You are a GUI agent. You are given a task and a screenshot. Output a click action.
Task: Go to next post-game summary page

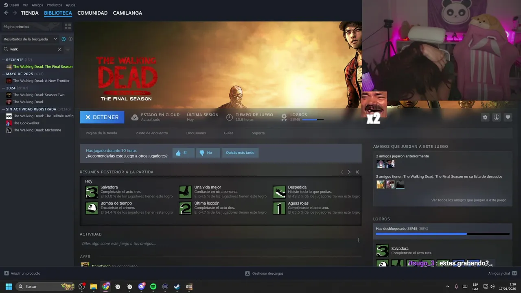pos(349,172)
